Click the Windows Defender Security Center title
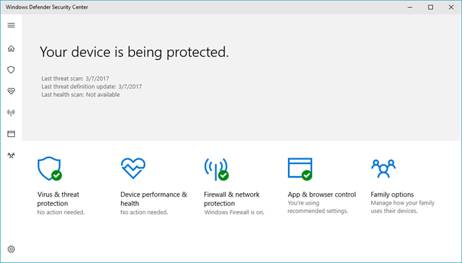 pos(47,7)
